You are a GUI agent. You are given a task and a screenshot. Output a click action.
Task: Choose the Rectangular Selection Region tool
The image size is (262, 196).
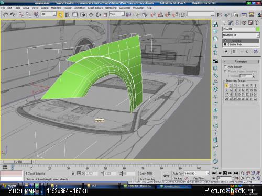[x=75, y=15]
